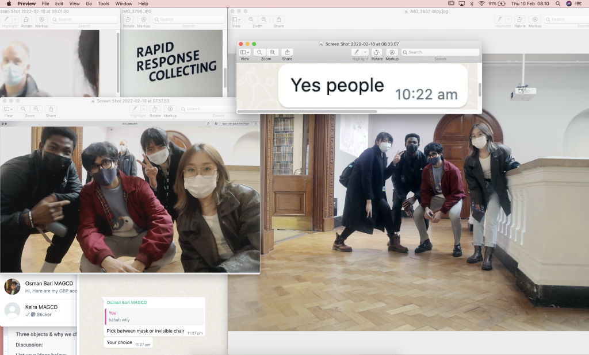Open the Edit menu
Image resolution: width=589 pixels, height=355 pixels.
pos(59,3)
